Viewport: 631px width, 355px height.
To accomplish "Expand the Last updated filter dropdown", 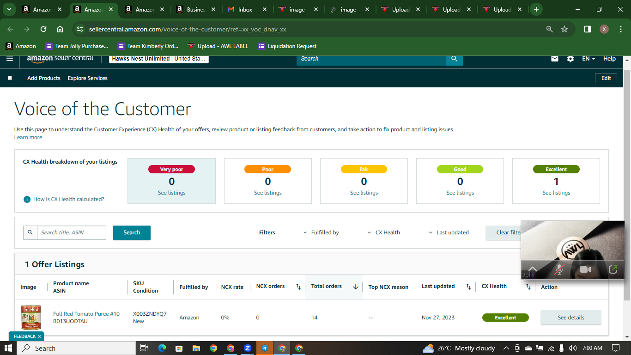I will [x=449, y=233].
